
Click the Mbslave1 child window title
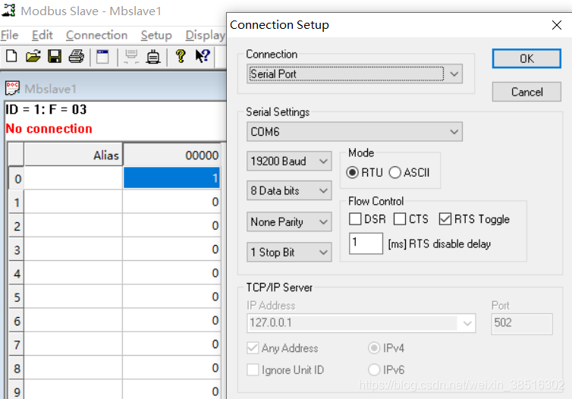pyautogui.click(x=50, y=89)
